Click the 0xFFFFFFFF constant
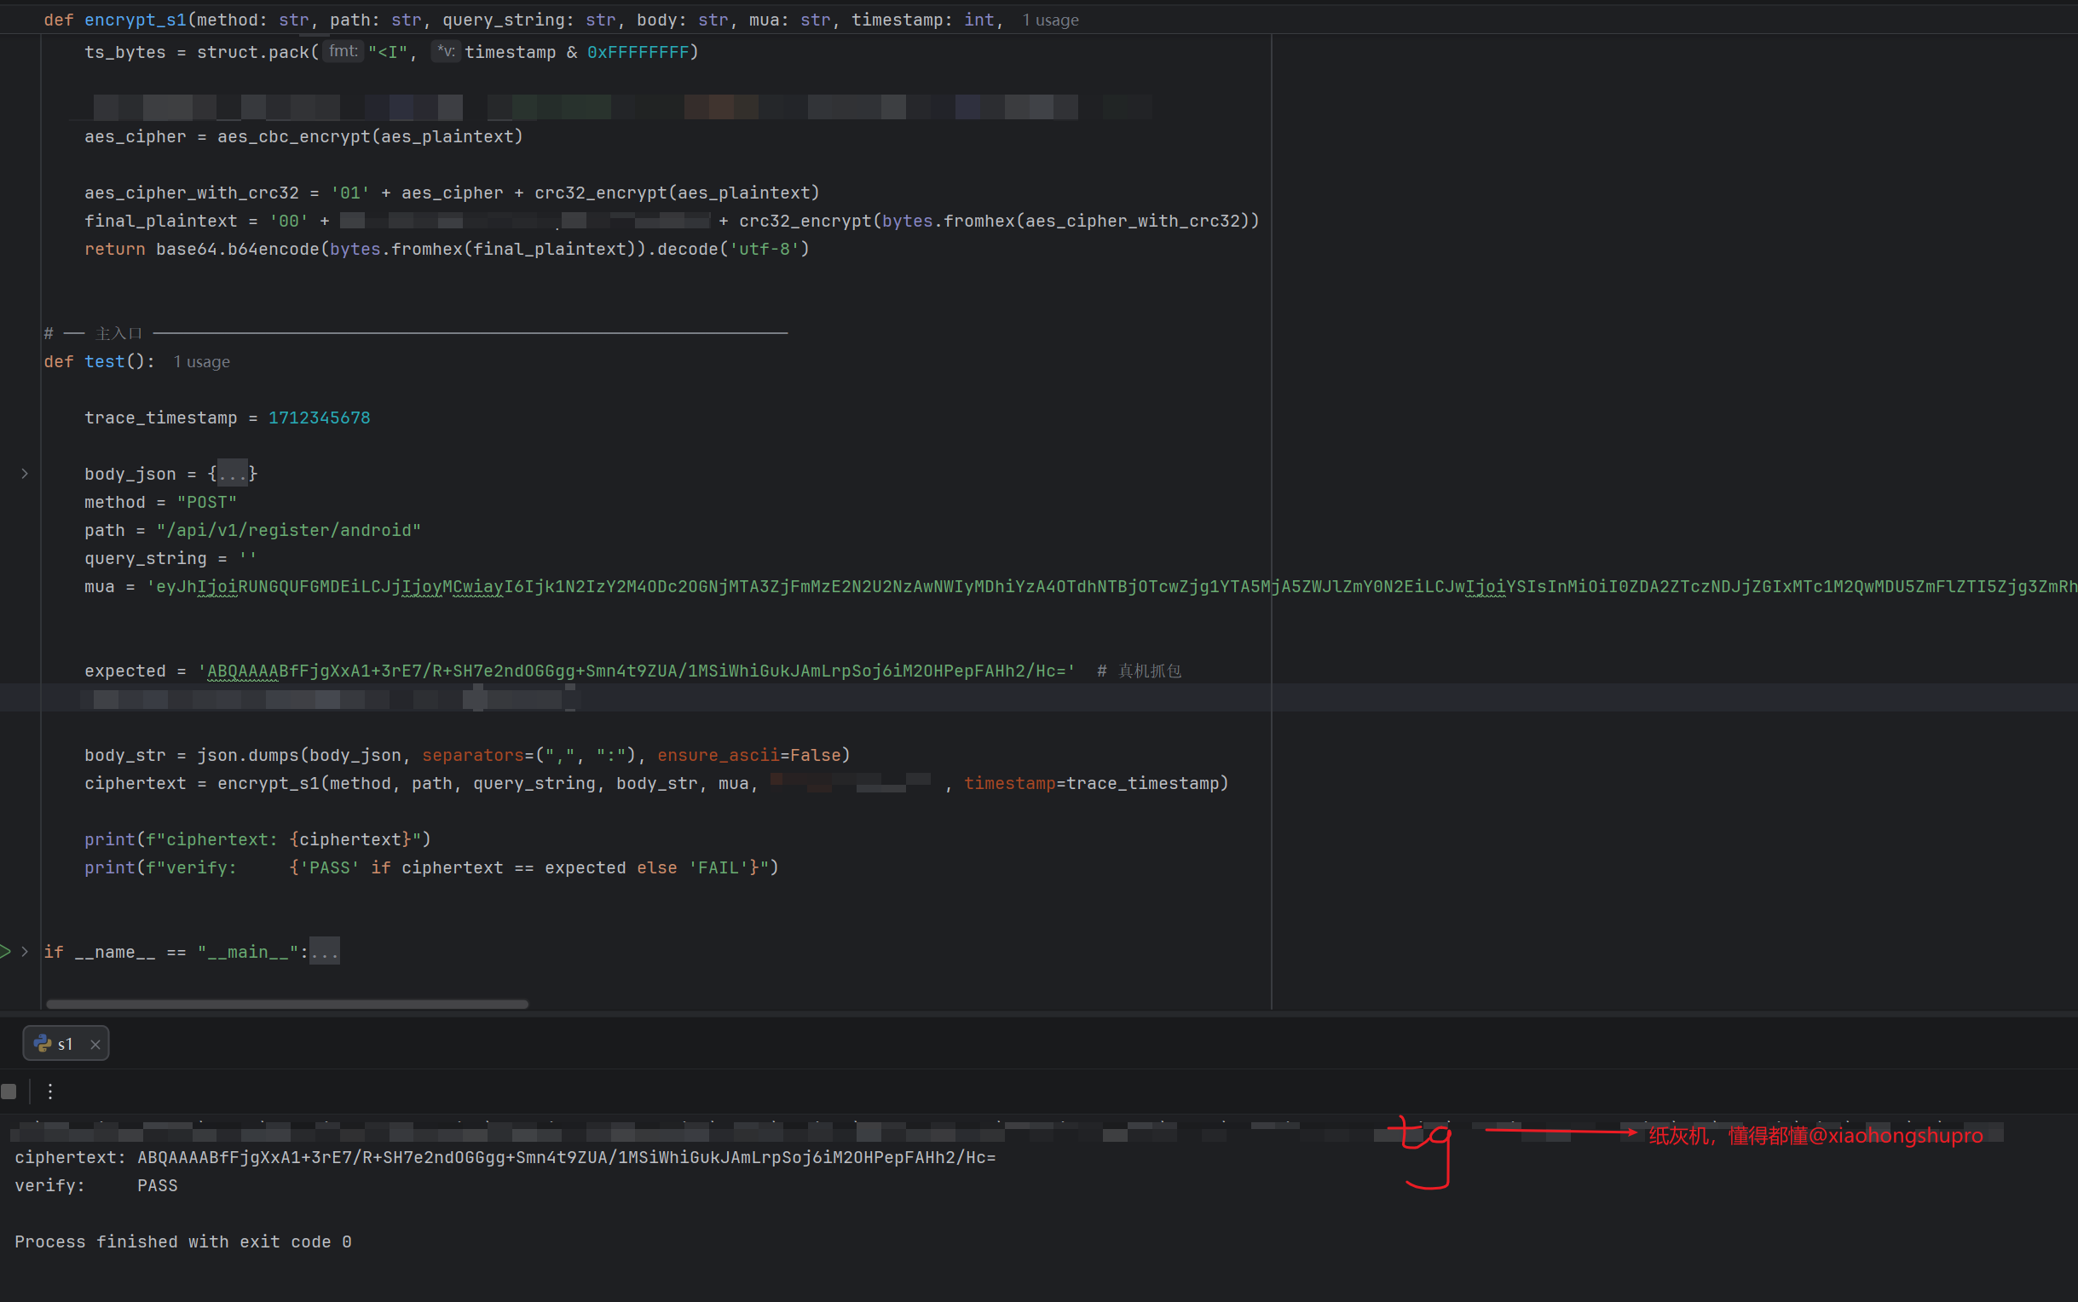 [x=638, y=53]
